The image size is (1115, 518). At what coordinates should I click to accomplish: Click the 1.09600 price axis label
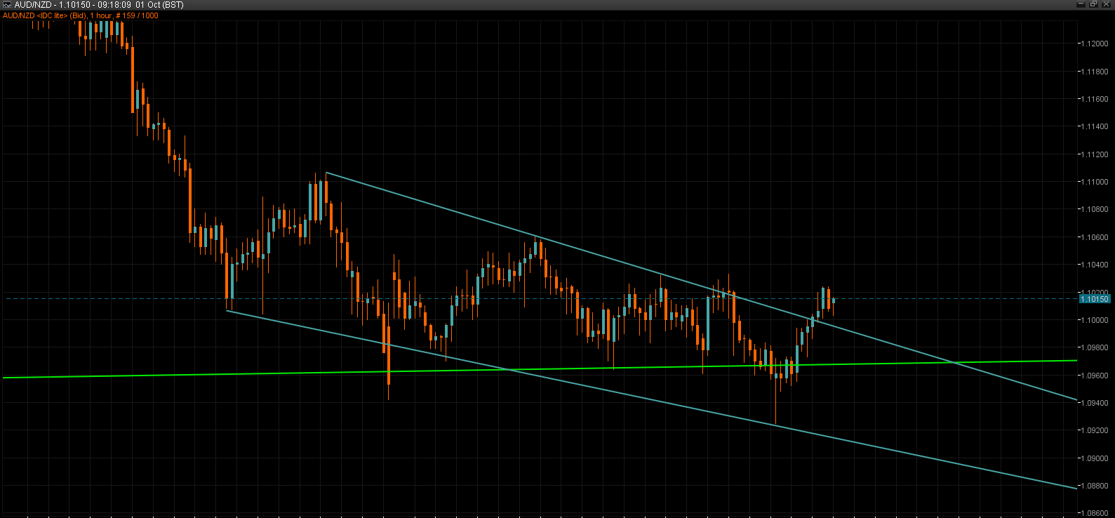(x=1095, y=376)
